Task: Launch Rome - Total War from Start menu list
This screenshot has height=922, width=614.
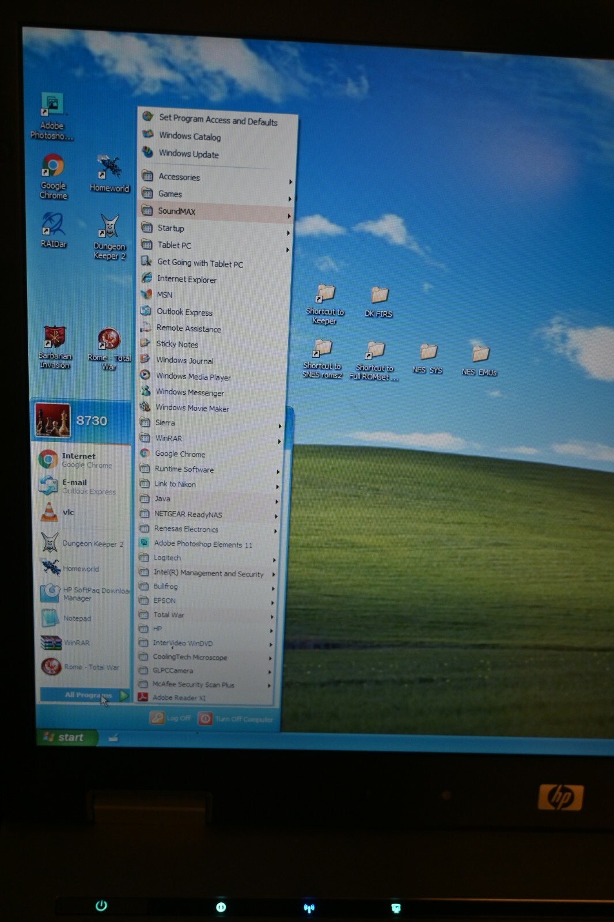Action: [x=84, y=667]
